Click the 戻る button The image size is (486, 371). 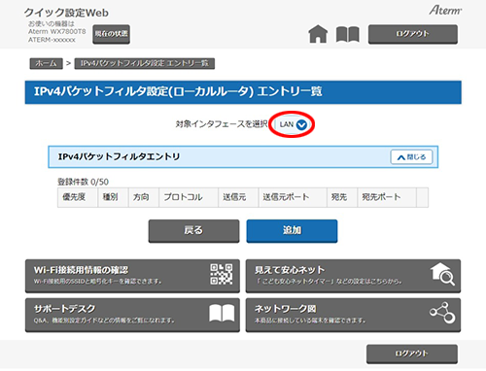click(x=193, y=231)
